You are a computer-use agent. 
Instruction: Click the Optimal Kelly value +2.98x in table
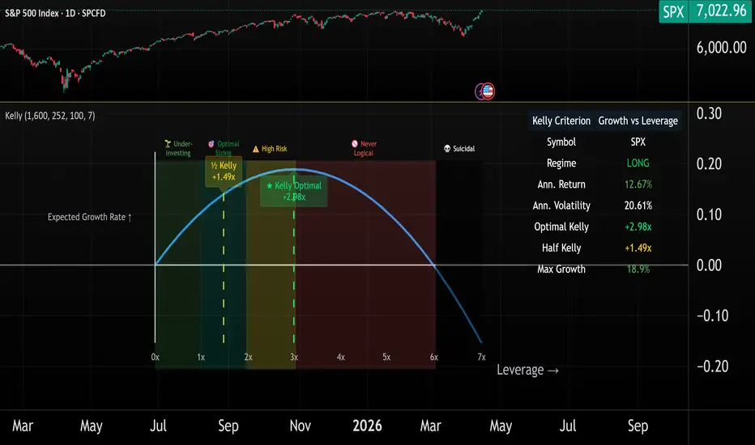point(638,227)
